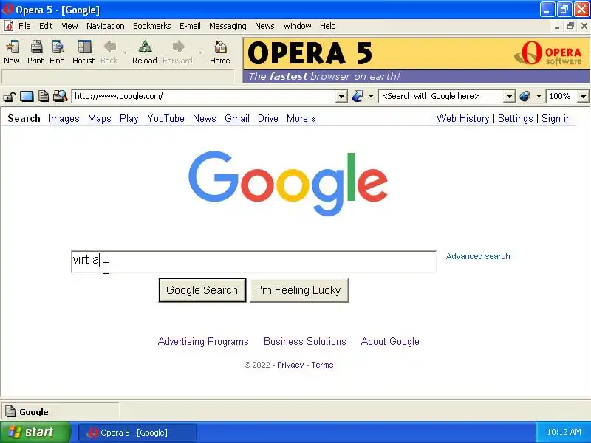Click the globe search icon beside the Google search box
Screen dimensions: 591x443
pos(525,97)
